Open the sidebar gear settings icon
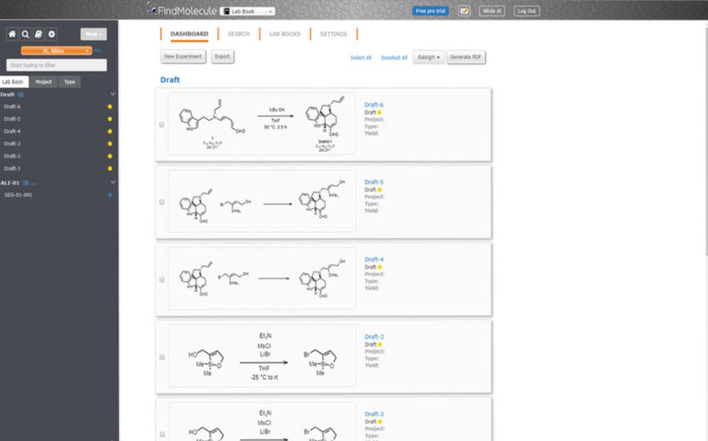This screenshot has width=708, height=441. click(x=51, y=34)
